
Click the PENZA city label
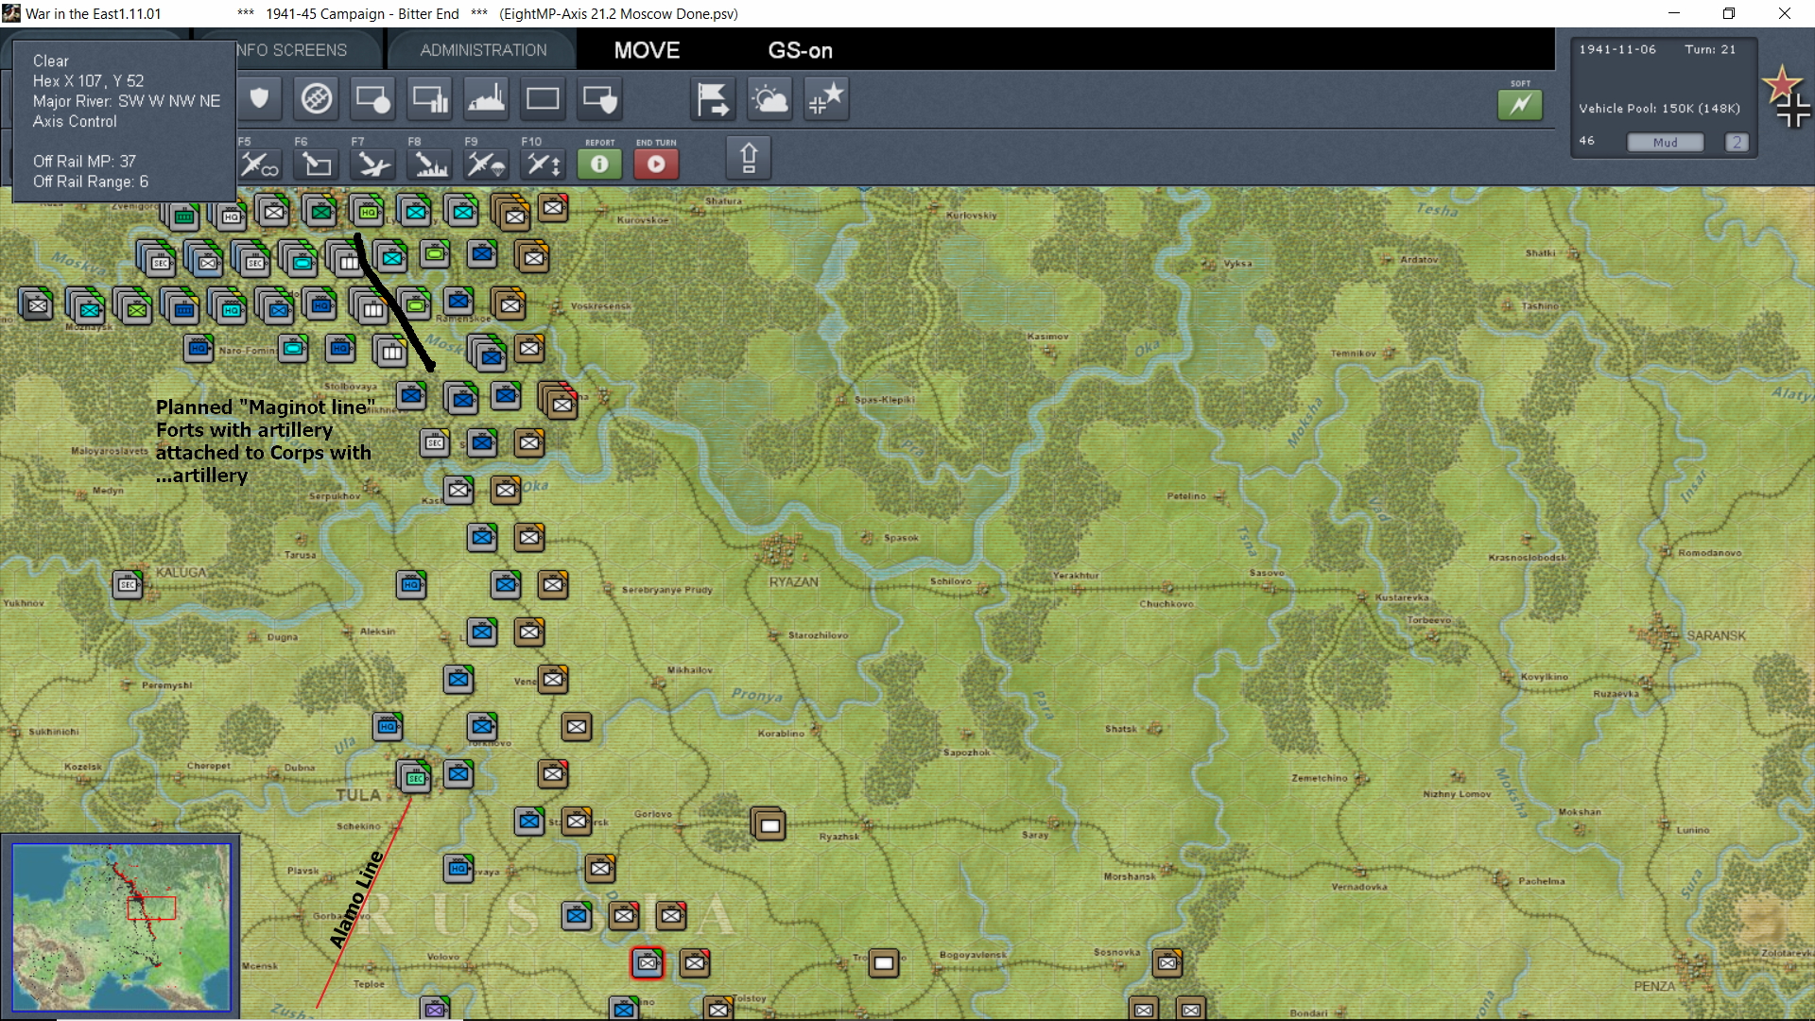click(x=1654, y=986)
